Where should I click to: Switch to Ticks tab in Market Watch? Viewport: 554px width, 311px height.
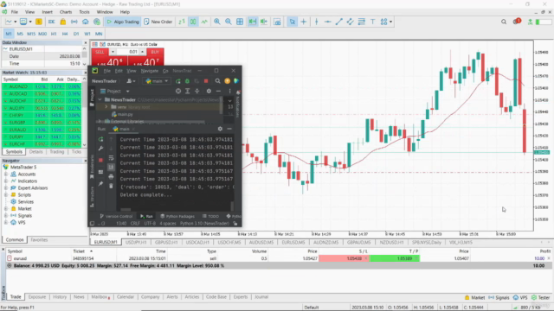[76, 152]
